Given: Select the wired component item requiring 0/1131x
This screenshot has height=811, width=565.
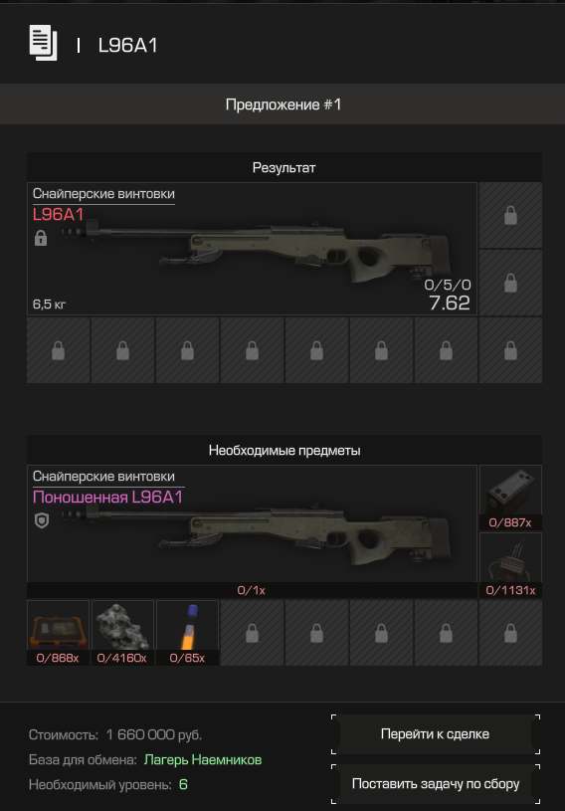Looking at the screenshot, I should pos(510,565).
